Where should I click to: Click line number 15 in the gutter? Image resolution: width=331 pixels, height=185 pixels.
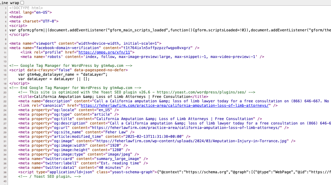point(5,70)
